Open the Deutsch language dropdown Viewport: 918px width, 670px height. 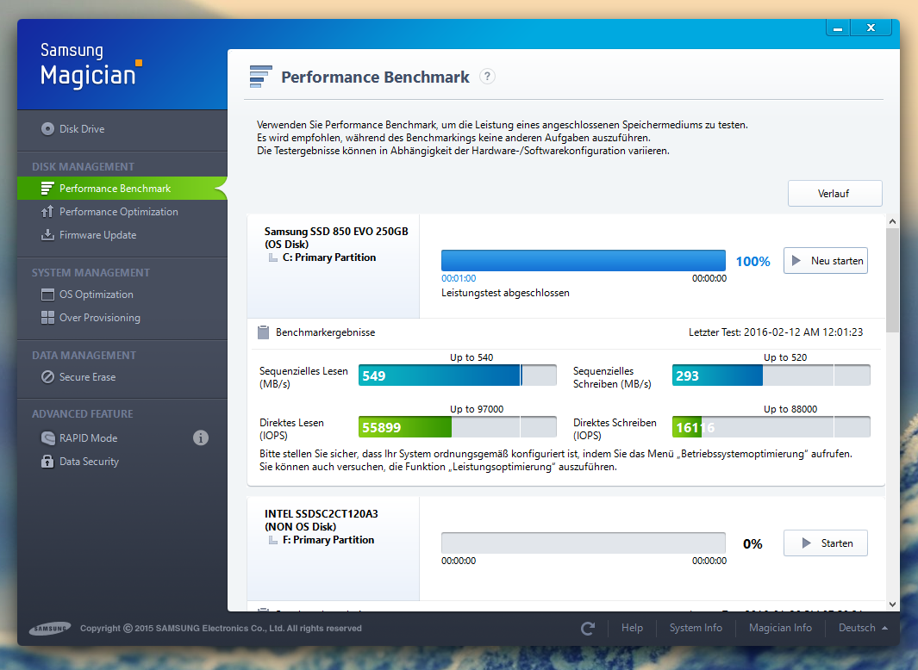(863, 628)
